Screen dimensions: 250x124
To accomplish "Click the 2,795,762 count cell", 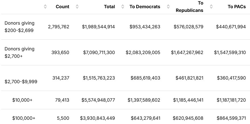I will 59,27.
